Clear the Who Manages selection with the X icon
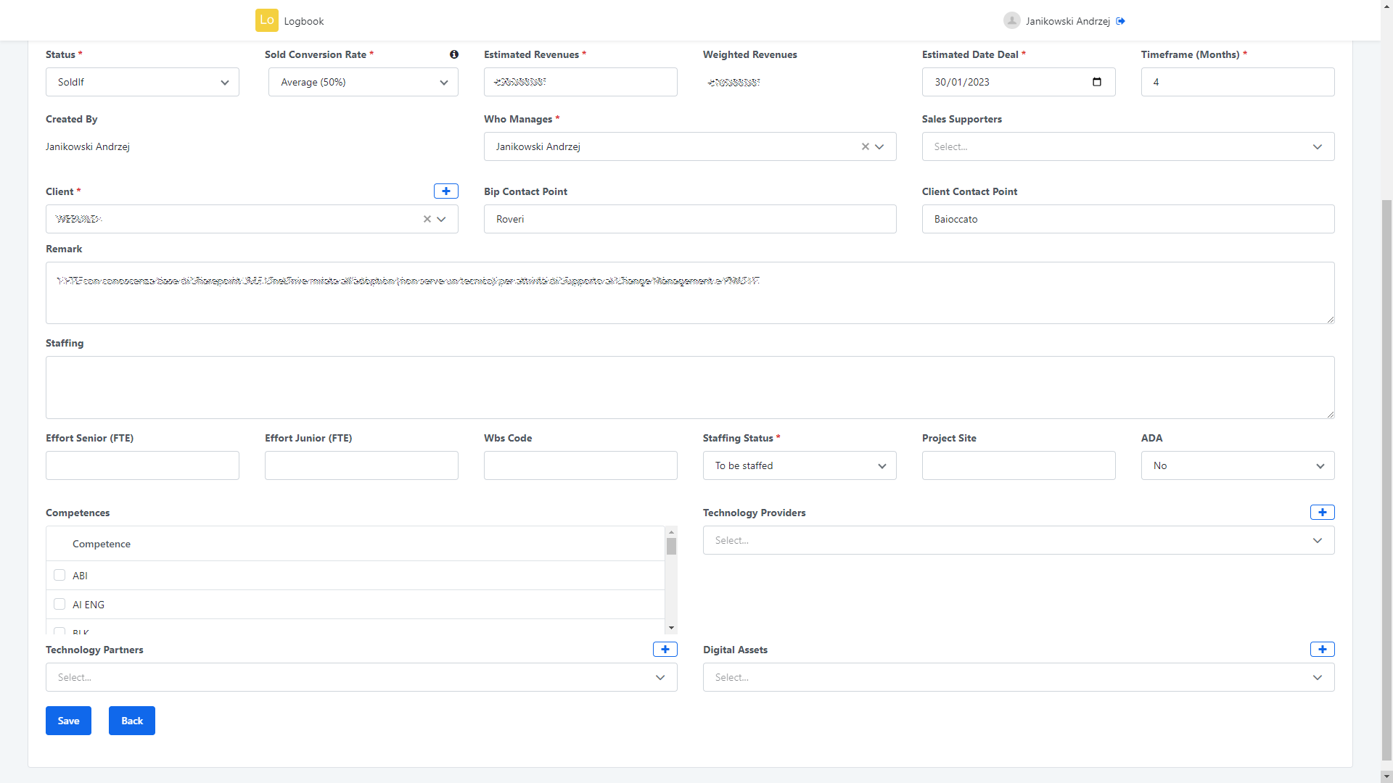Viewport: 1393px width, 783px height. (x=865, y=146)
